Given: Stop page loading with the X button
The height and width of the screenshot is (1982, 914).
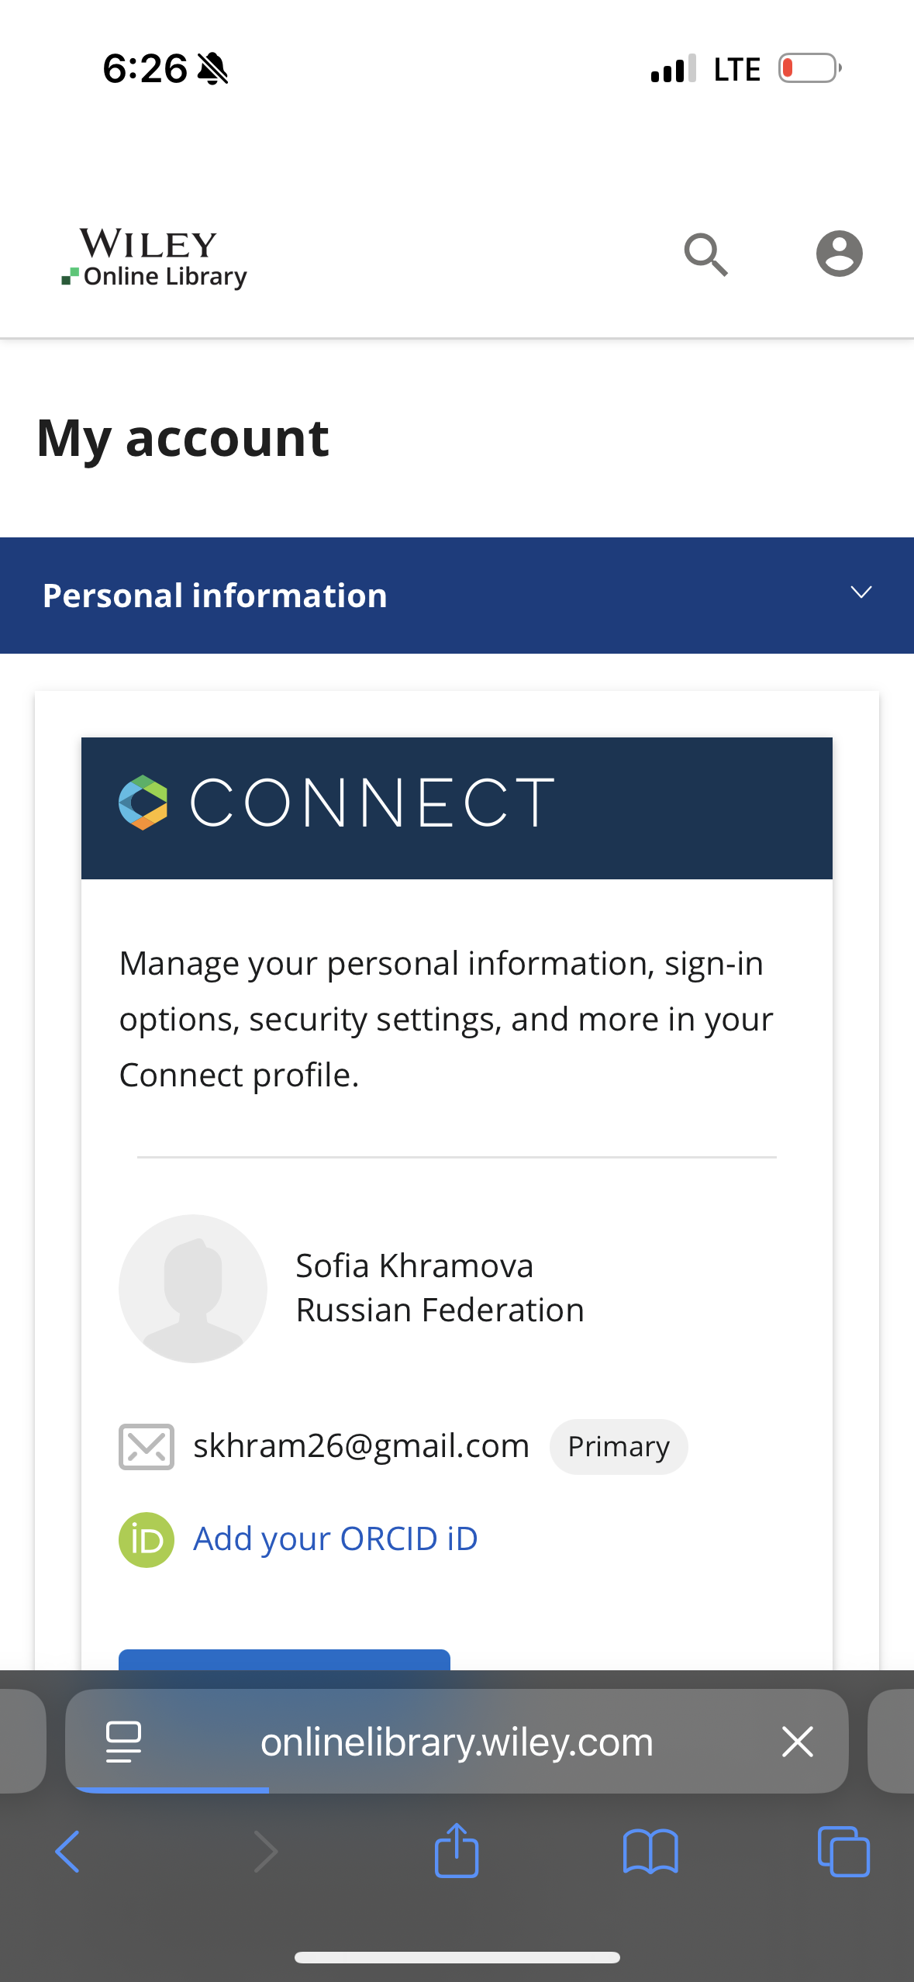Looking at the screenshot, I should (797, 1742).
